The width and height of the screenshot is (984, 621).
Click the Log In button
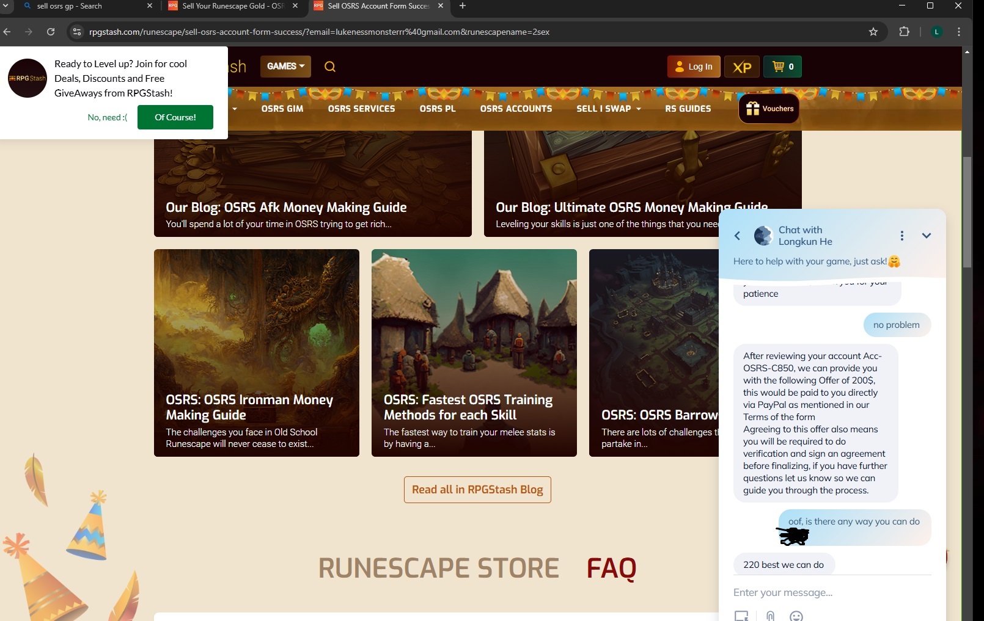(694, 67)
